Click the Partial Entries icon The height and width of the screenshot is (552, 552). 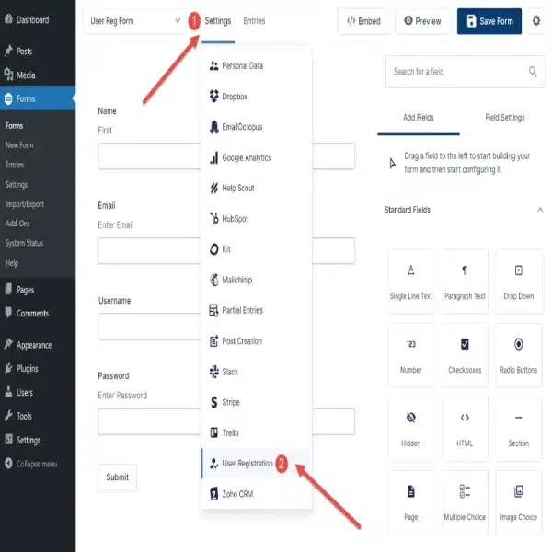[213, 311]
